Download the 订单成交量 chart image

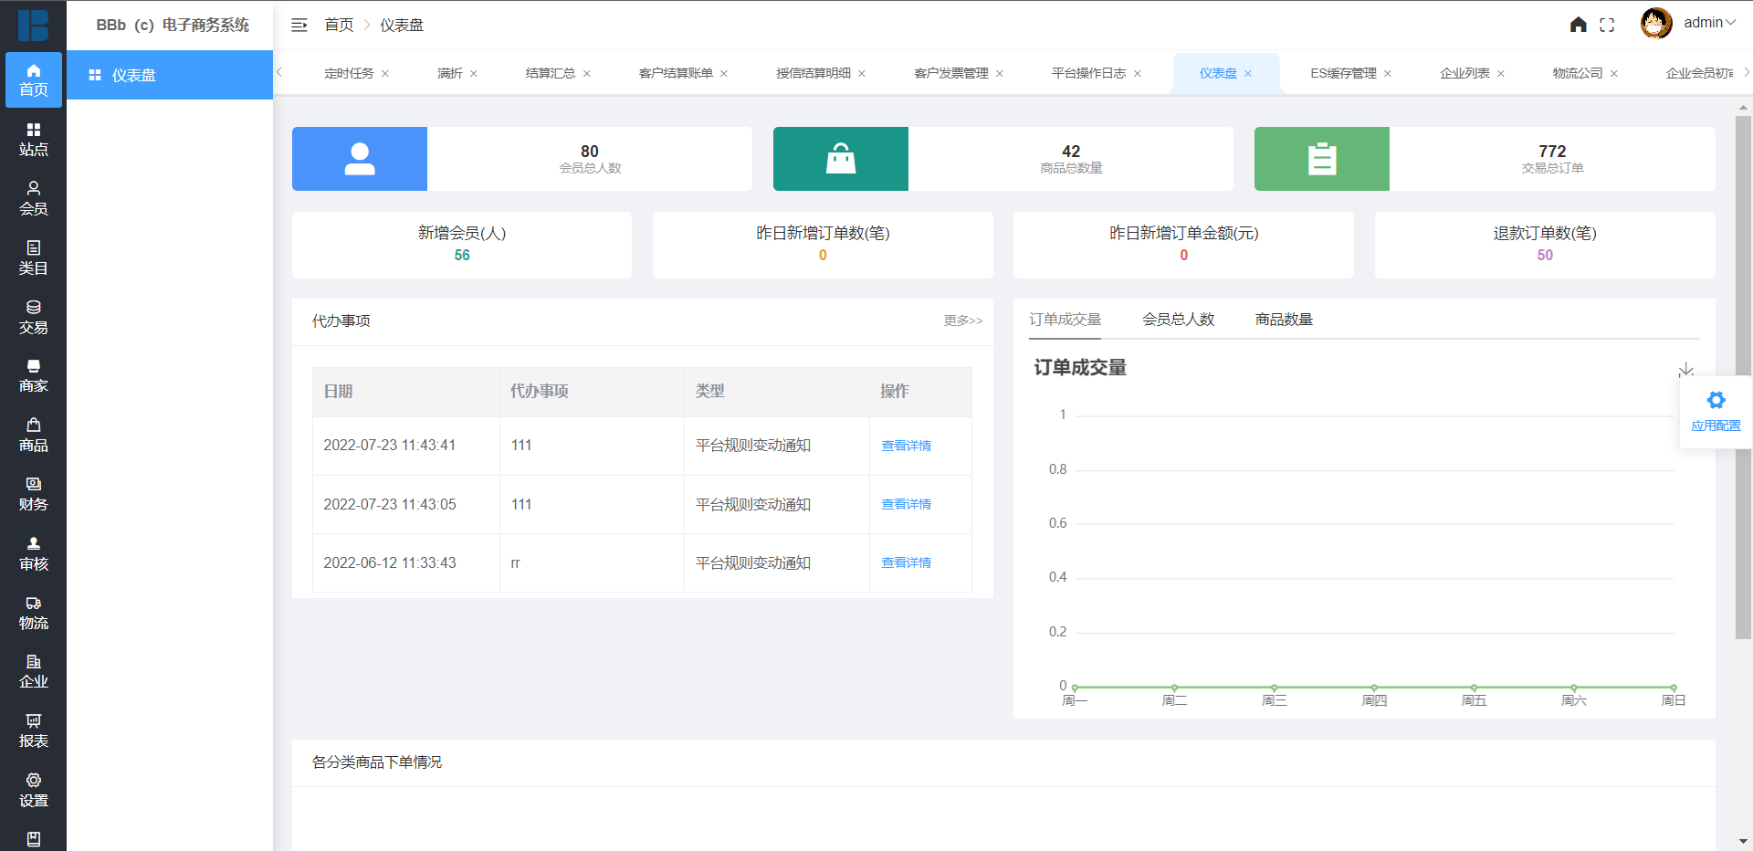[1685, 369]
